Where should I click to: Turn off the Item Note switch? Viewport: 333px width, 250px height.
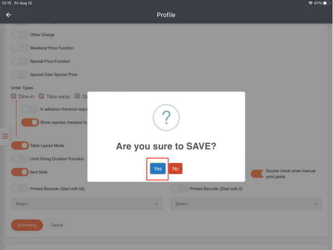pyautogui.click(x=20, y=172)
